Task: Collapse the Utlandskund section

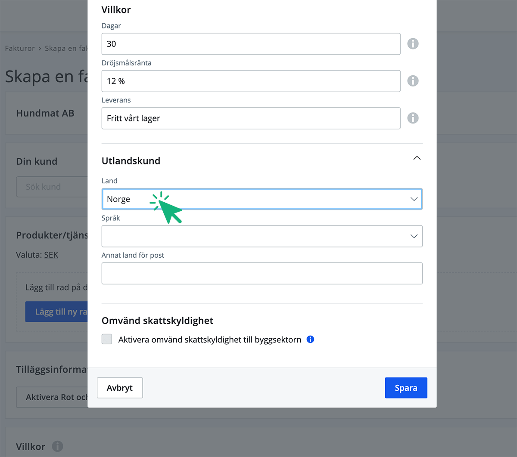Action: click(417, 158)
